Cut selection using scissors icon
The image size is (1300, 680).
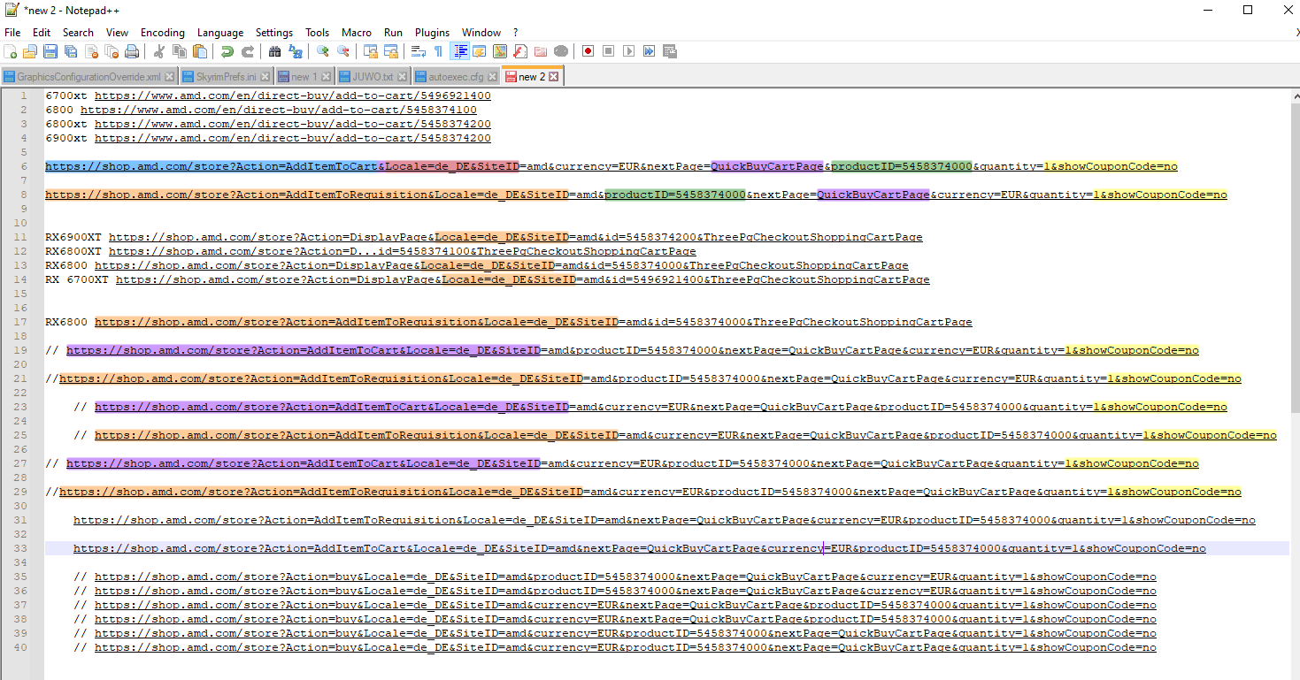click(159, 51)
